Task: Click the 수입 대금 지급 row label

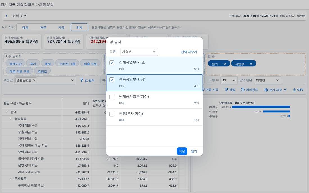Action: [x=28, y=152]
